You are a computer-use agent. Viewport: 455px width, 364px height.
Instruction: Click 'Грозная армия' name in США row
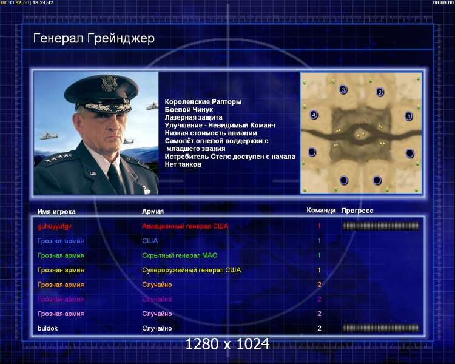click(x=61, y=241)
